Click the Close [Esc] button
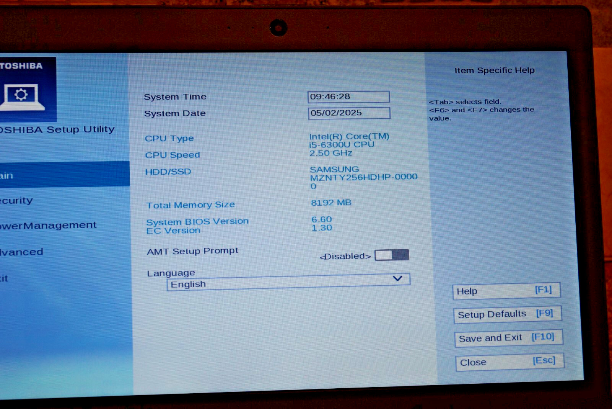Screen dimensions: 612x409 coord(510,362)
